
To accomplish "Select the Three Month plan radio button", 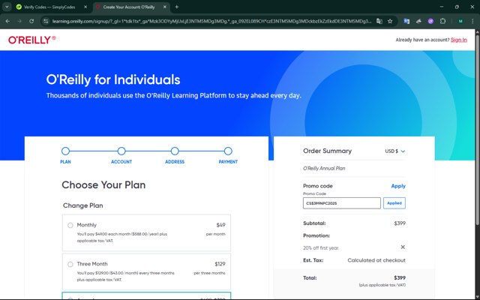I will point(70,264).
